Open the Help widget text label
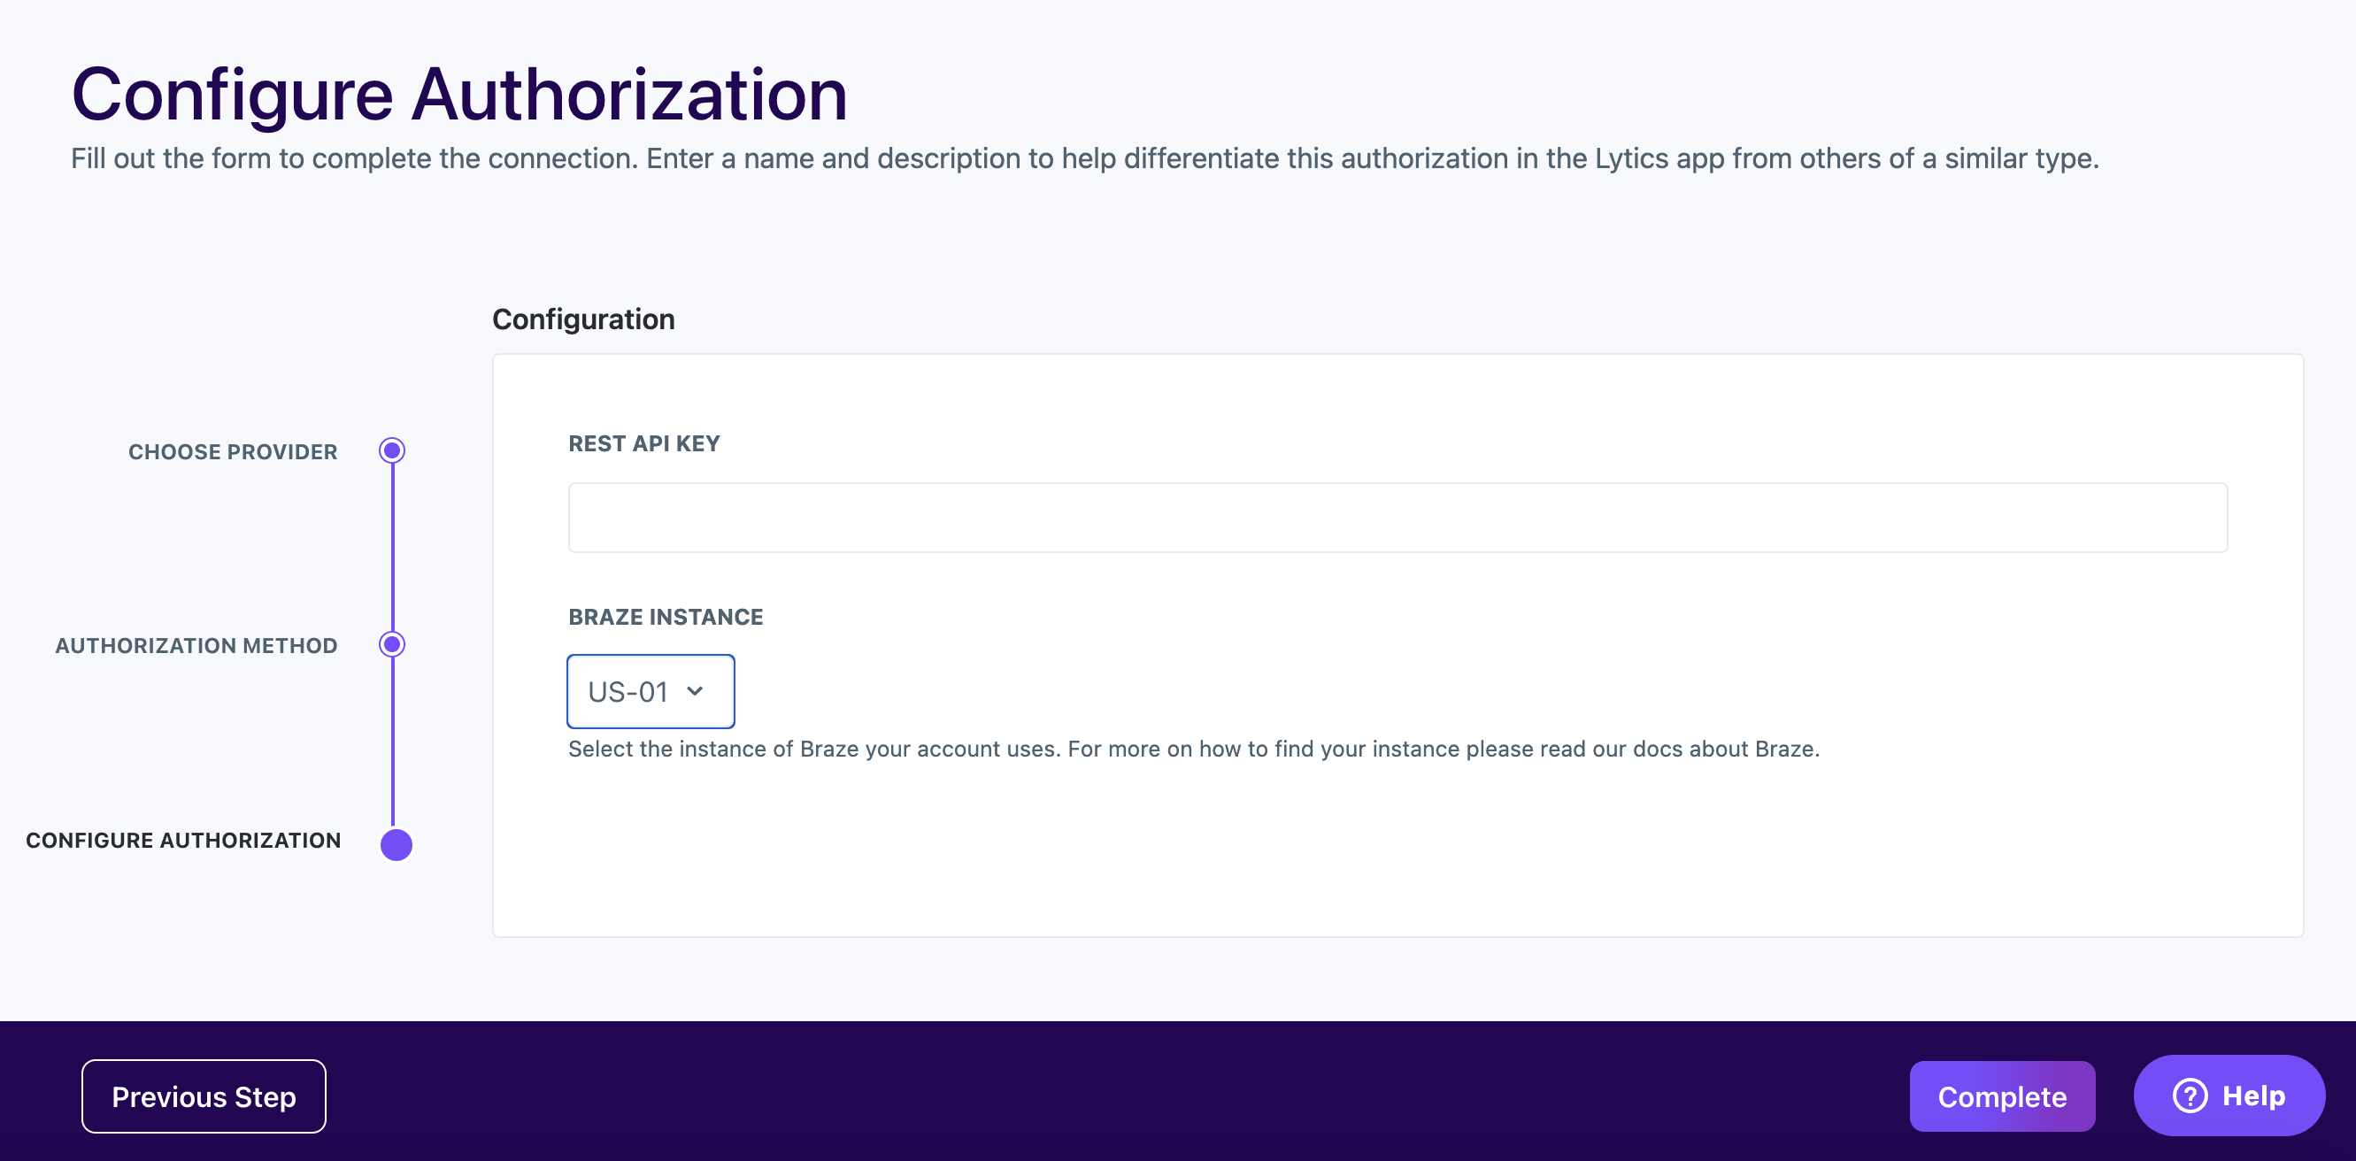Image resolution: width=2356 pixels, height=1161 pixels. click(x=2253, y=1096)
